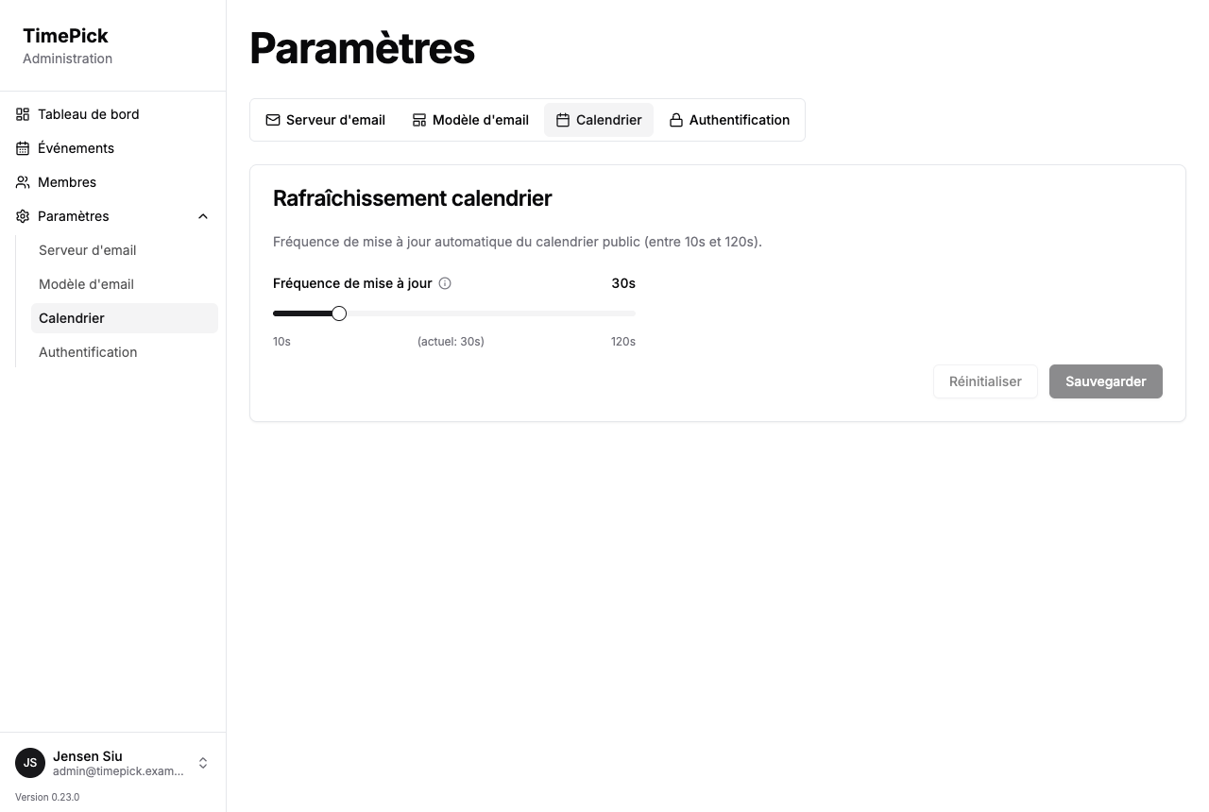Click the 120s maximum slider label
1209x812 pixels.
tap(623, 342)
